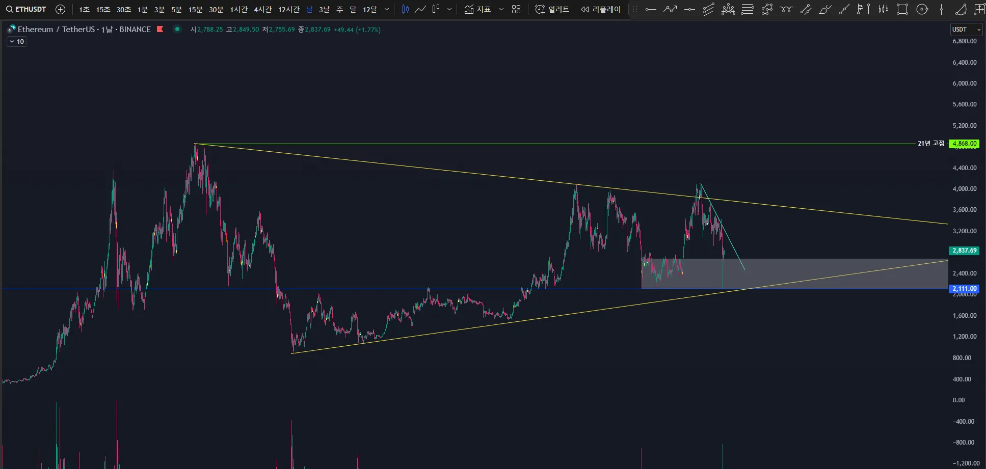986x469 pixels.
Task: Click the red flag next to BINANCE
Action: tap(160, 29)
